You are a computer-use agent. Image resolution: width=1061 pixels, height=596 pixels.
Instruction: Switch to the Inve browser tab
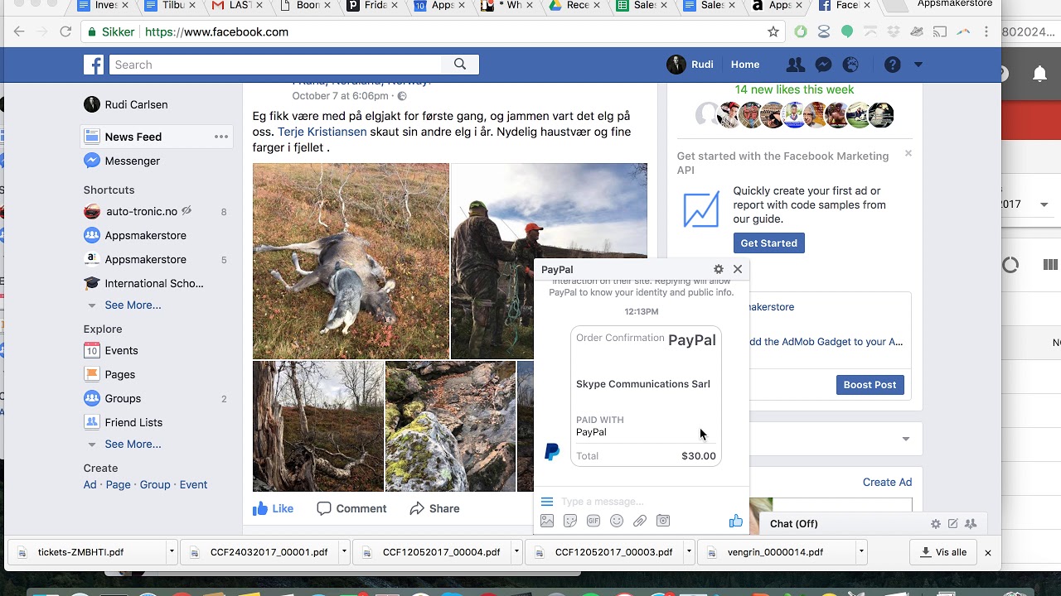pyautogui.click(x=102, y=6)
